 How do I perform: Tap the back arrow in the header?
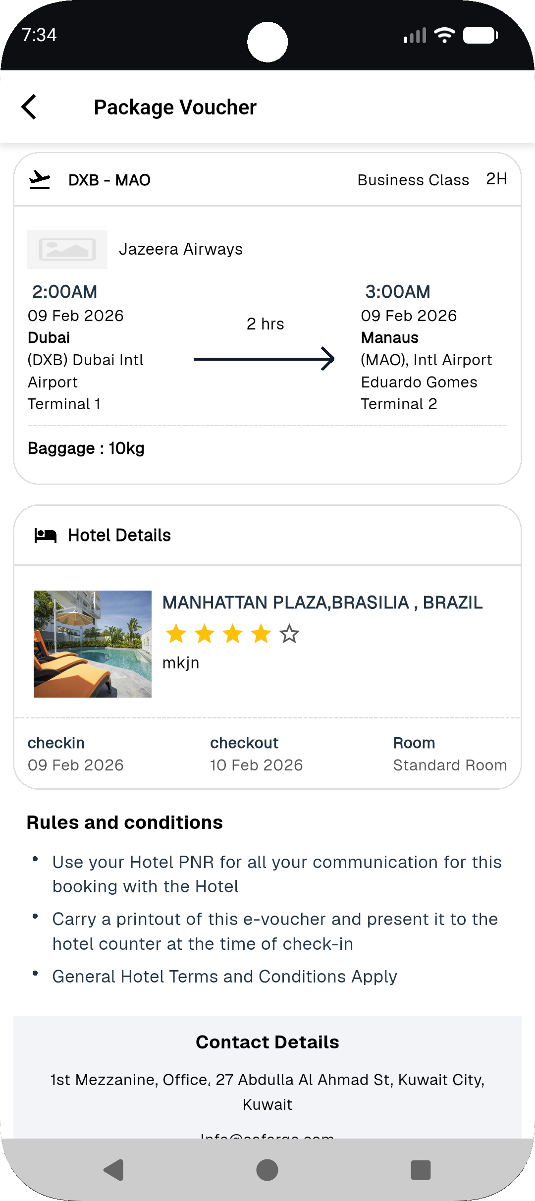(29, 107)
